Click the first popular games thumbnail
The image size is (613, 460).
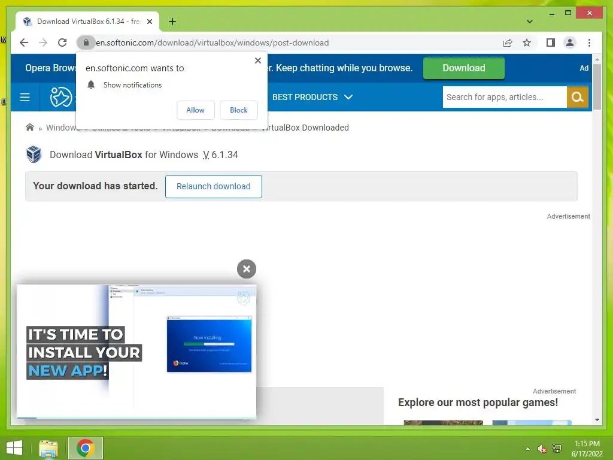click(444, 422)
